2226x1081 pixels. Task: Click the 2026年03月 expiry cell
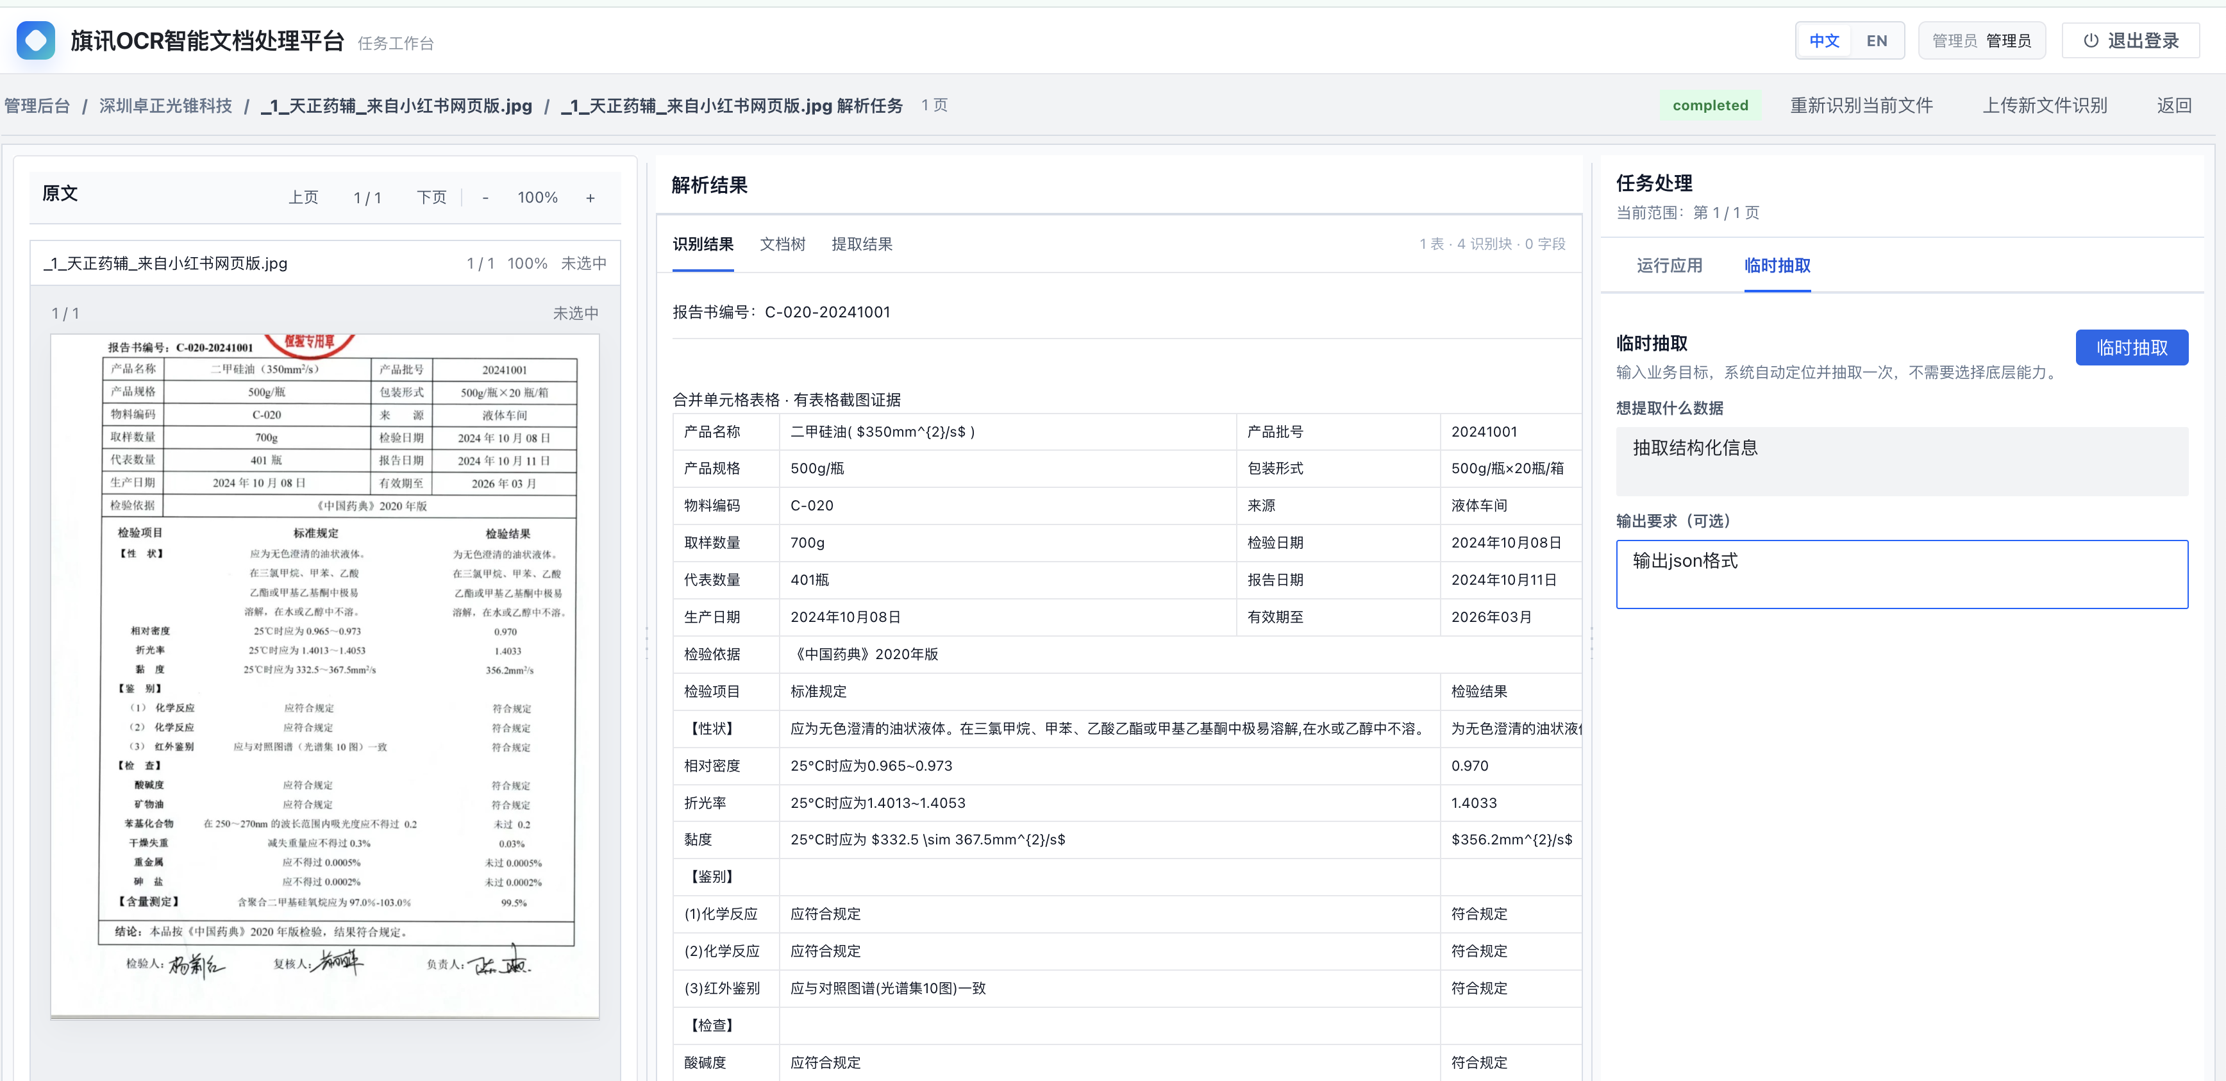1510,618
